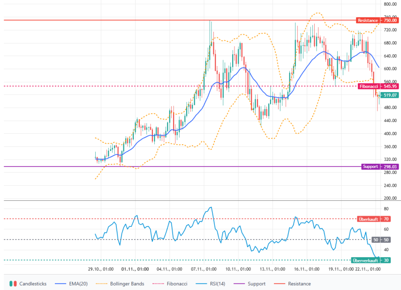
Task: Click the 07.11., 01:00 date label
Action: (204, 269)
